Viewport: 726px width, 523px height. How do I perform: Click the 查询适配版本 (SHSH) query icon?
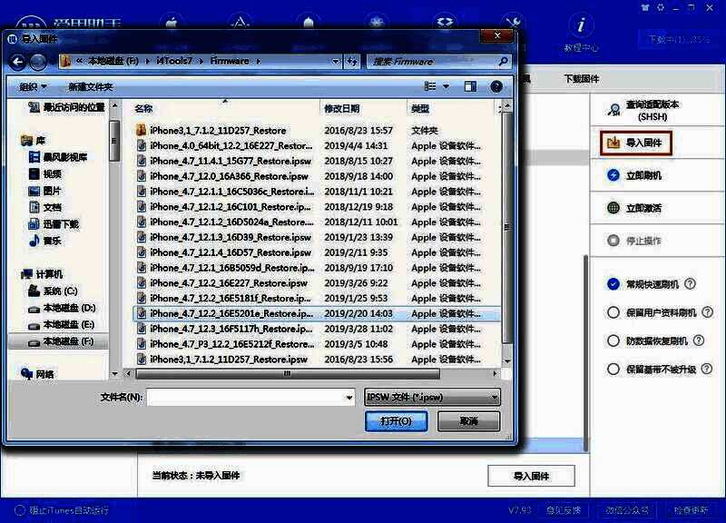[x=614, y=109]
